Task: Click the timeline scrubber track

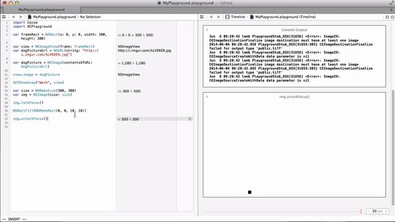Action: point(283,212)
